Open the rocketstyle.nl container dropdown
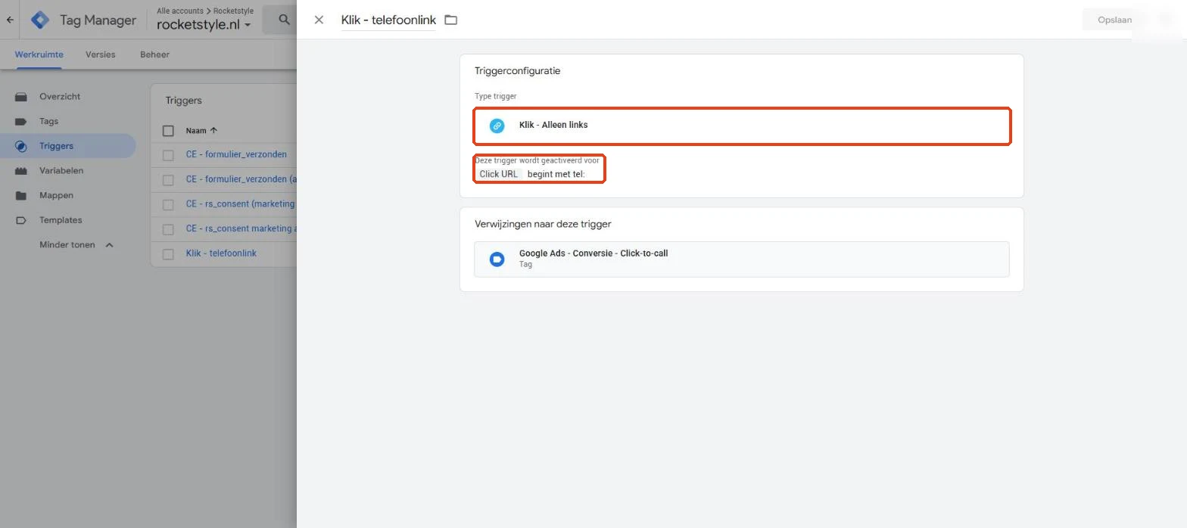This screenshot has width=1187, height=528. click(204, 25)
